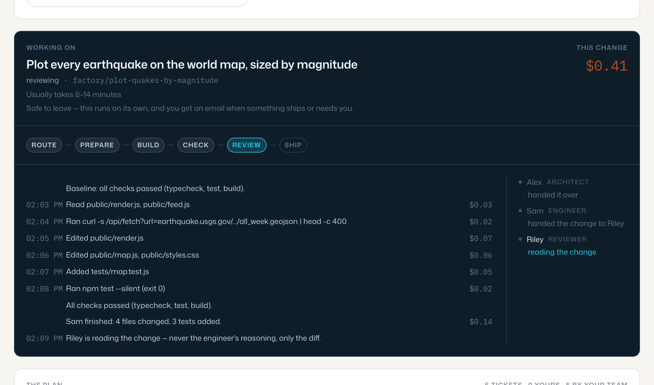The width and height of the screenshot is (654, 385).
Task: Click the $0.14 cost on Sam finished row
Action: click(x=481, y=322)
